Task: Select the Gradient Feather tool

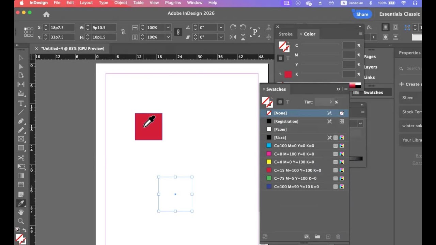Action: coord(21,184)
